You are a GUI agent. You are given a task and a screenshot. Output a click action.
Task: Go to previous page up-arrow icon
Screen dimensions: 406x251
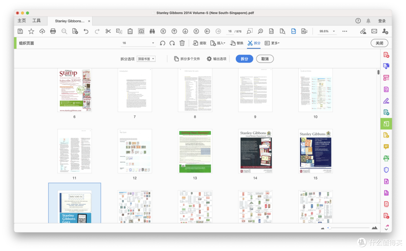point(174,31)
